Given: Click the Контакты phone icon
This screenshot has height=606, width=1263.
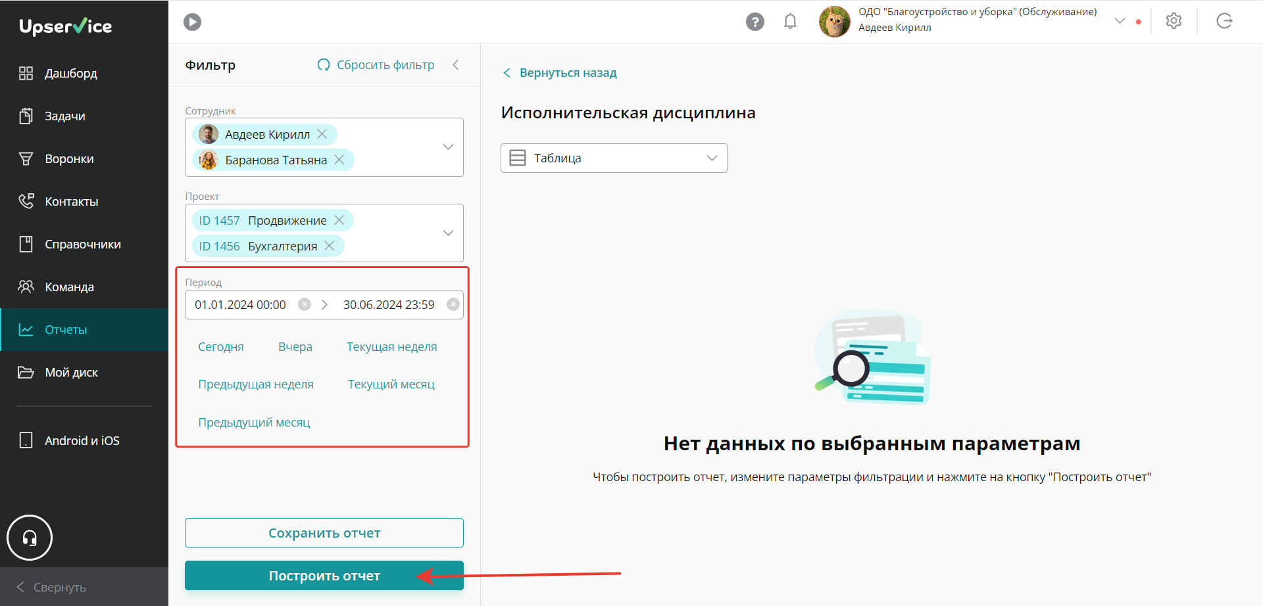Looking at the screenshot, I should tap(26, 201).
